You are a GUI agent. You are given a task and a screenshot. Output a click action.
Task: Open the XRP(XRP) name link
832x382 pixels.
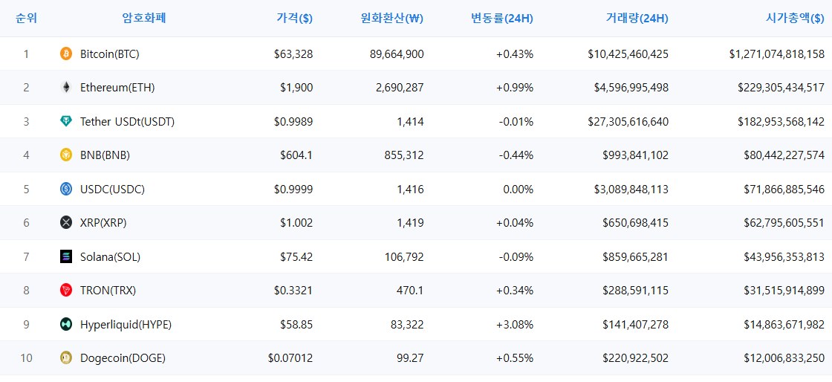tap(103, 224)
